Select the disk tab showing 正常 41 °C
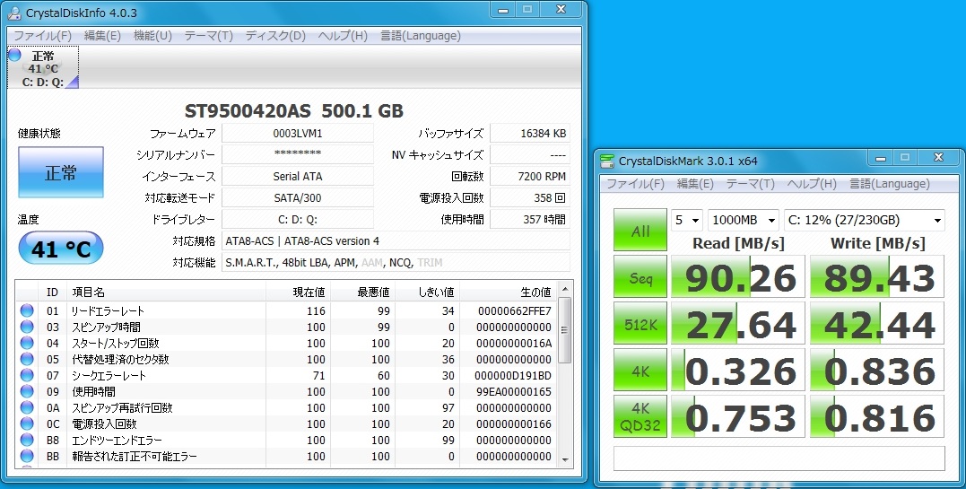Screen dimensions: 966x489 [x=43, y=67]
